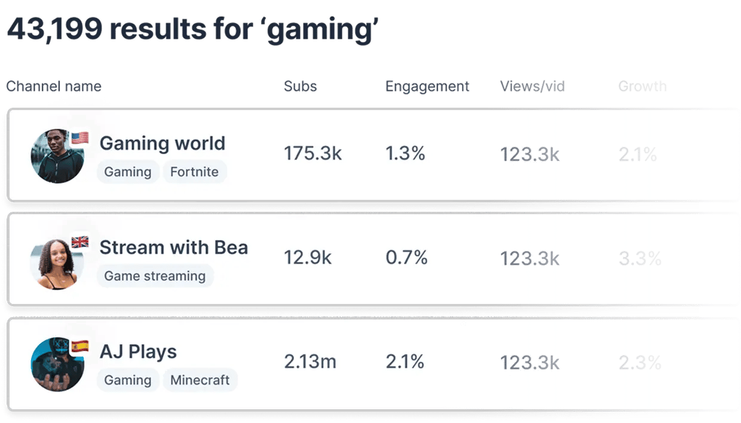The height and width of the screenshot is (423, 741).
Task: Sort by the Views/vid column header
Action: tap(532, 86)
